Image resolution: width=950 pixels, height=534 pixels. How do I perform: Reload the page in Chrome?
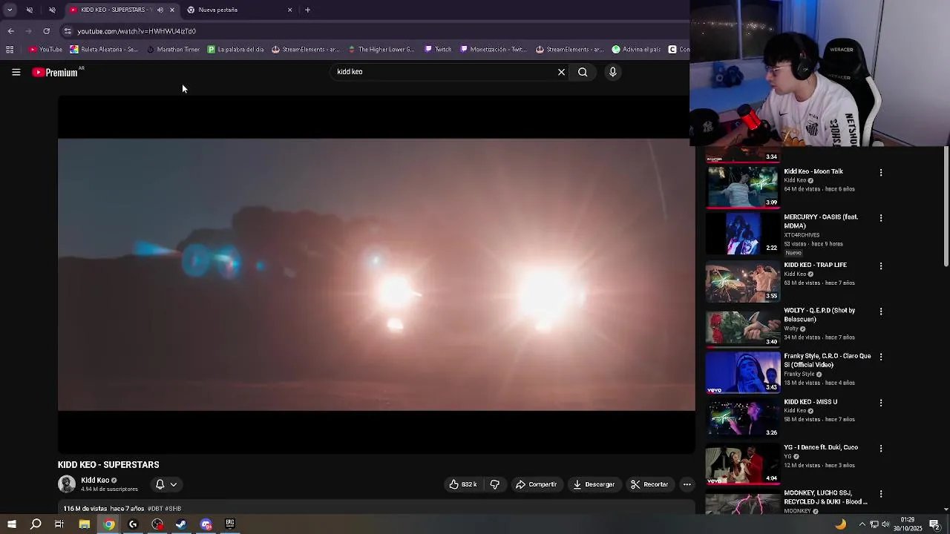tap(46, 31)
